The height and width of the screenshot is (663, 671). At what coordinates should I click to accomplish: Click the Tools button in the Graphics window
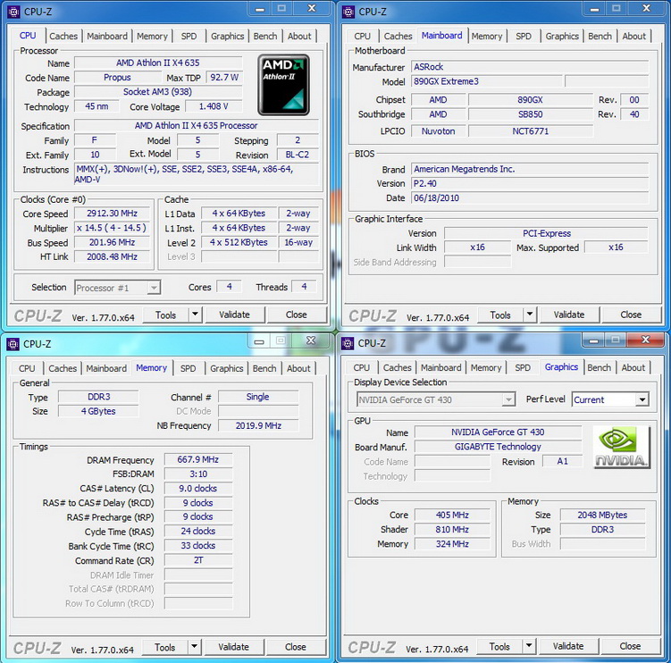point(499,646)
